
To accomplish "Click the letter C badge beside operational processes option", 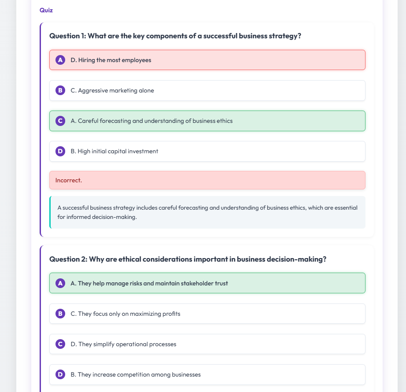I will coord(60,344).
